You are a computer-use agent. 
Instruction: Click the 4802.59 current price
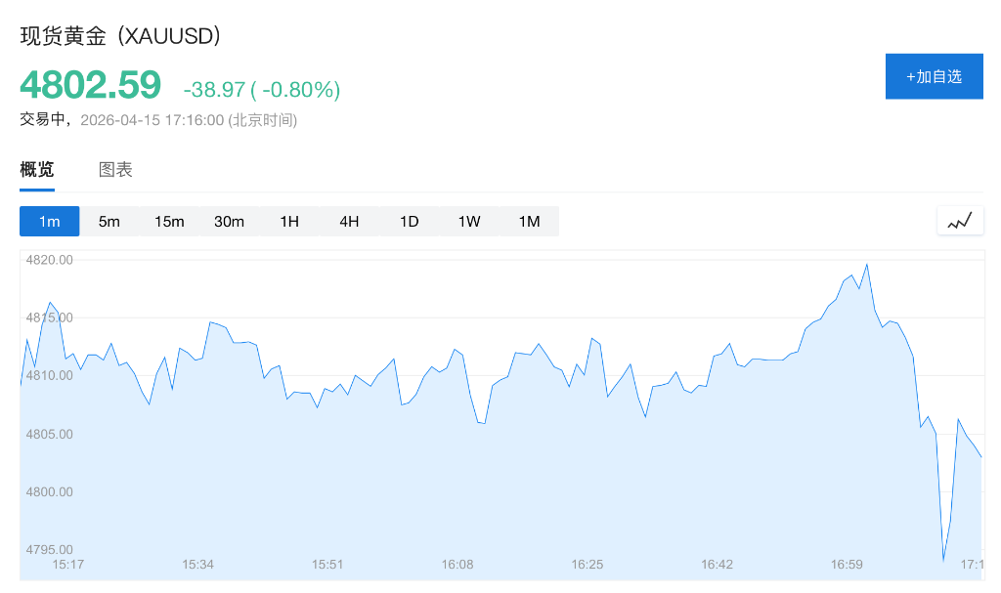(90, 85)
